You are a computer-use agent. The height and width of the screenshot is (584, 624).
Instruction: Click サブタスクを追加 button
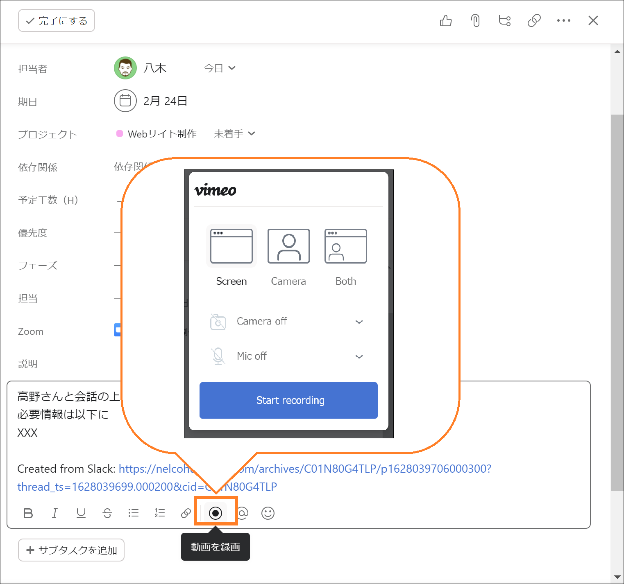pos(71,550)
